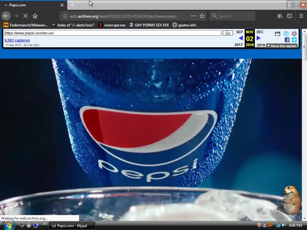This screenshot has width=307, height=230.
Task: Go to the 2019 capture year
Action: pyautogui.click(x=261, y=45)
